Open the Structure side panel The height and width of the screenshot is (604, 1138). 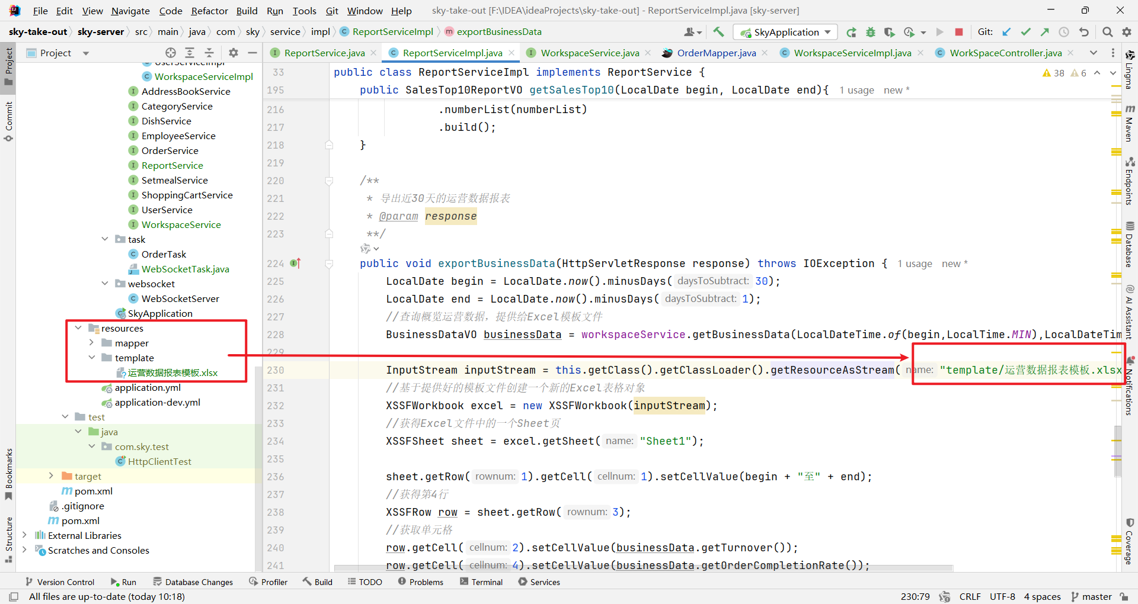(8, 540)
